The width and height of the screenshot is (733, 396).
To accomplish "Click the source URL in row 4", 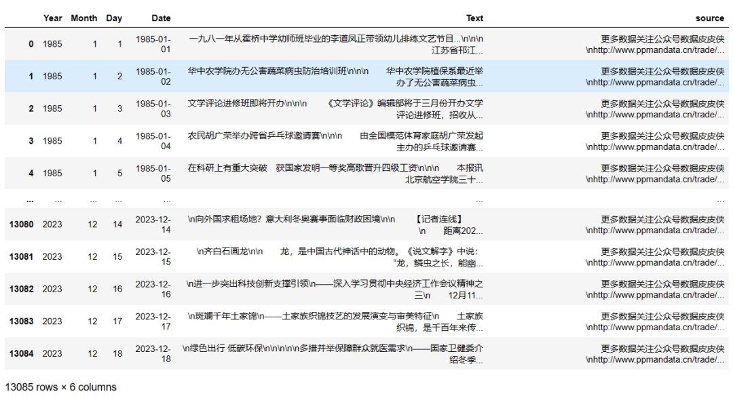I will [655, 180].
